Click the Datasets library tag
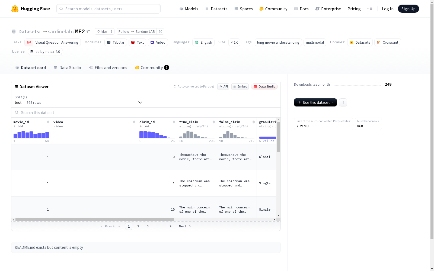The image size is (434, 271). [x=360, y=42]
